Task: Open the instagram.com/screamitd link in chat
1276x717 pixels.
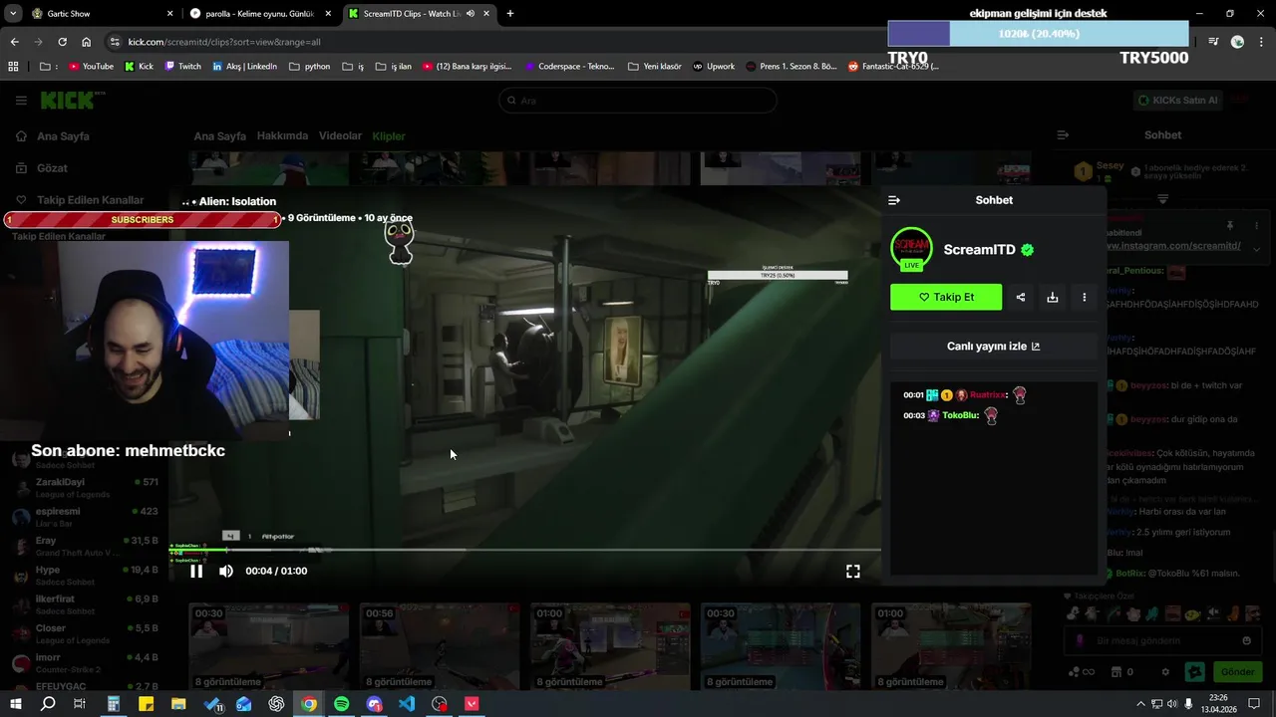Action: click(1173, 246)
